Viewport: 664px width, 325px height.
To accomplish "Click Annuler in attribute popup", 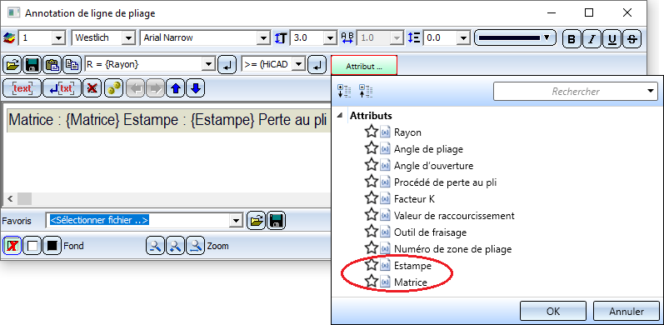I will (627, 312).
